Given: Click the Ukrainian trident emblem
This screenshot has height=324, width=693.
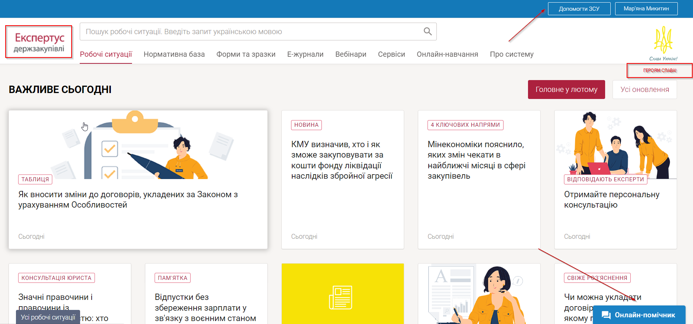Looking at the screenshot, I should [663, 40].
